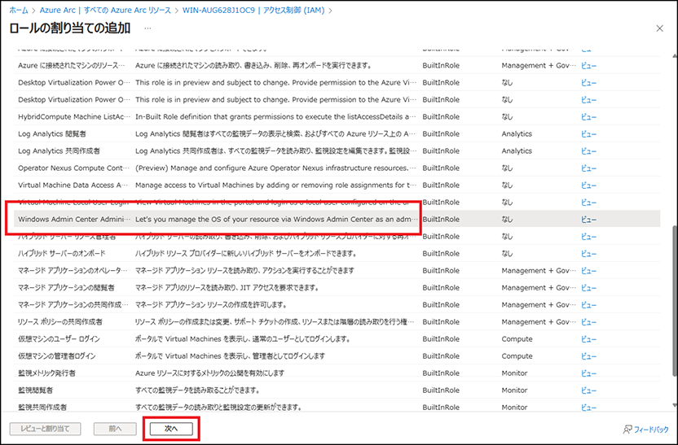The image size is (678, 445).
Task: Open ビュー link for リソース ポリシーの共同作成者
Action: coord(588,322)
